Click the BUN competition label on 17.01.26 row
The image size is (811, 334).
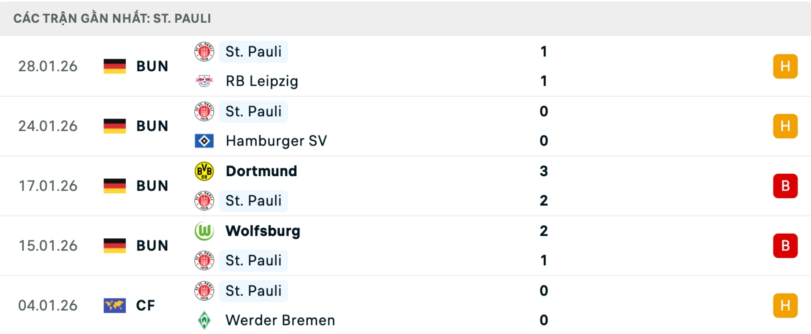click(151, 186)
